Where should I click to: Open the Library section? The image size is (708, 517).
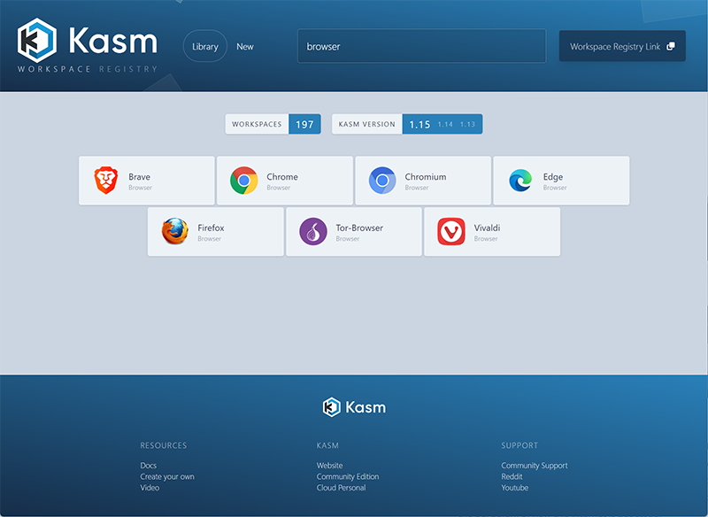pyautogui.click(x=204, y=46)
